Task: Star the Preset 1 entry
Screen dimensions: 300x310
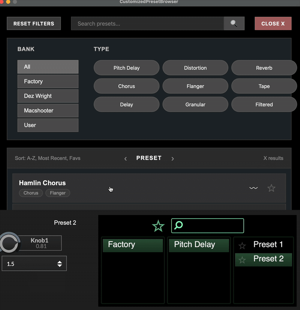Action: pos(242,246)
